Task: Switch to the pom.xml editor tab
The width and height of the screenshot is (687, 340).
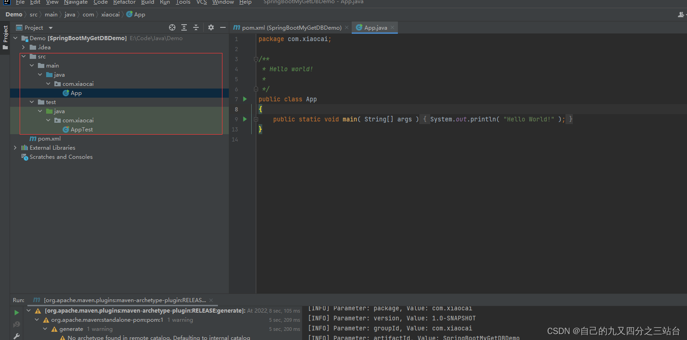Action: point(291,27)
